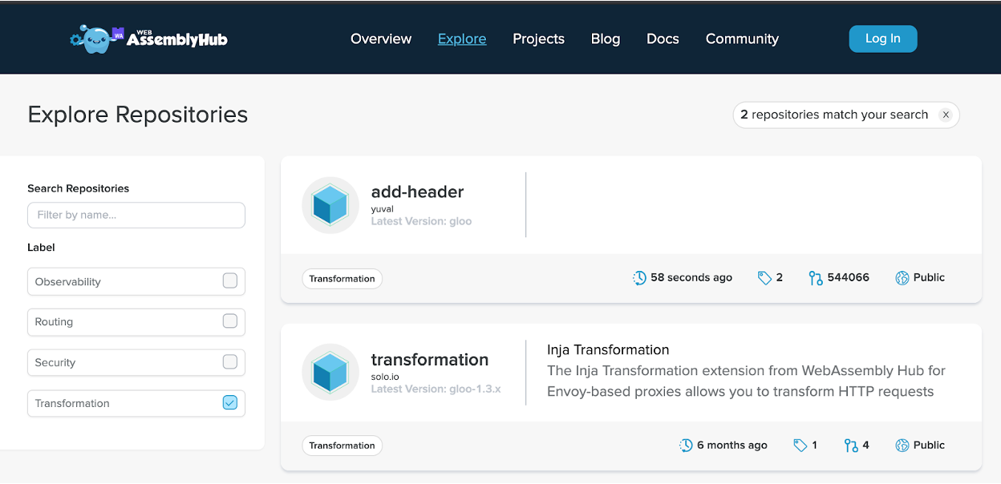Clear the search results match filter

(946, 115)
